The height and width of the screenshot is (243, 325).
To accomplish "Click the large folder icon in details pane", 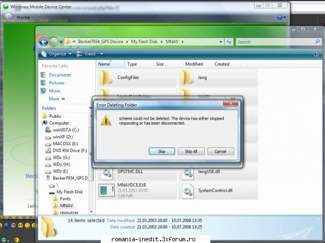I will 48,227.
